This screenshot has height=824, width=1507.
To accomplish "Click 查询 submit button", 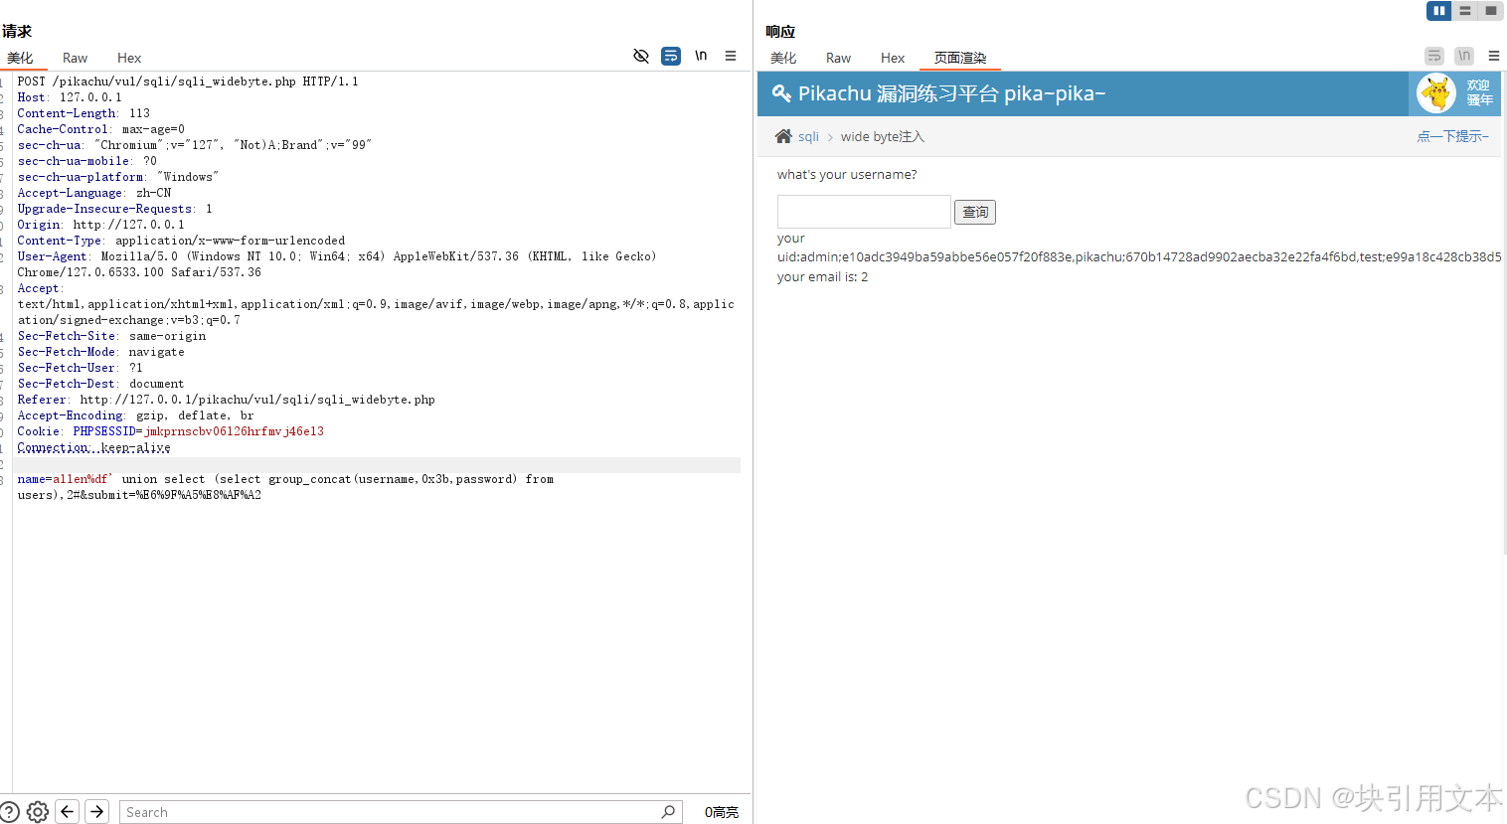I will (975, 212).
